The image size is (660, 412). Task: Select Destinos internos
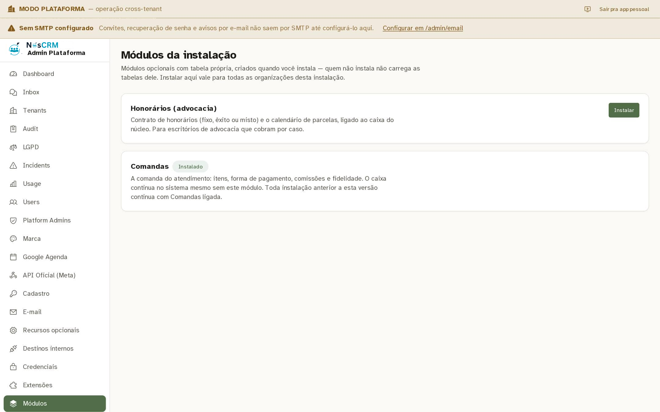tap(55, 349)
